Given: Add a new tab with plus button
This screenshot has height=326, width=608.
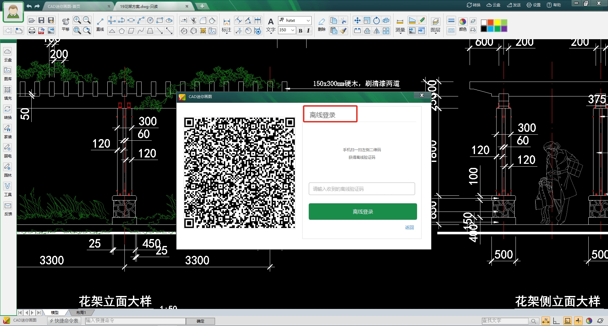Looking at the screenshot, I should [x=202, y=6].
